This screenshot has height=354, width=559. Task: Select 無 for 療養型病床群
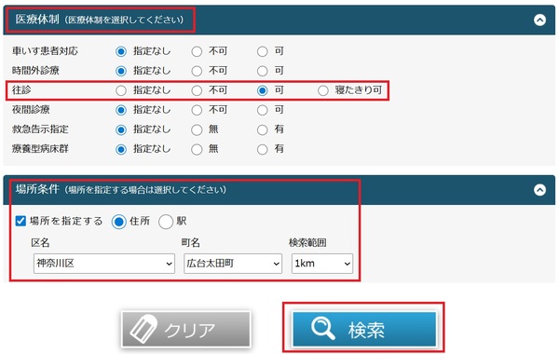[197, 149]
